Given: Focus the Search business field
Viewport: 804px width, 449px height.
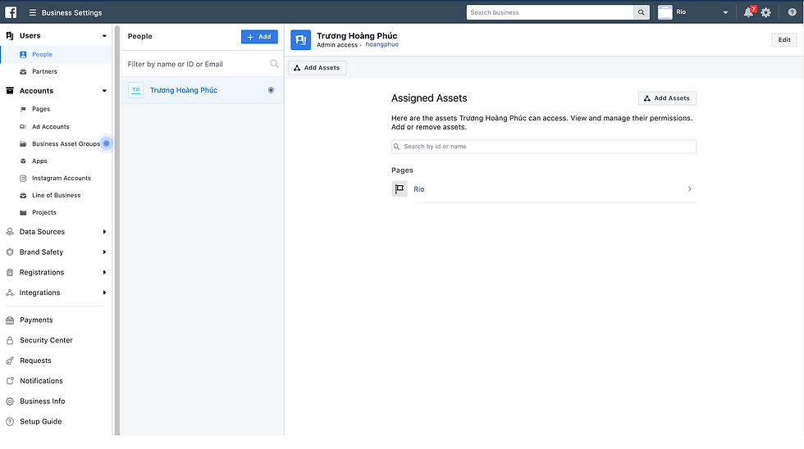Looking at the screenshot, I should 550,12.
